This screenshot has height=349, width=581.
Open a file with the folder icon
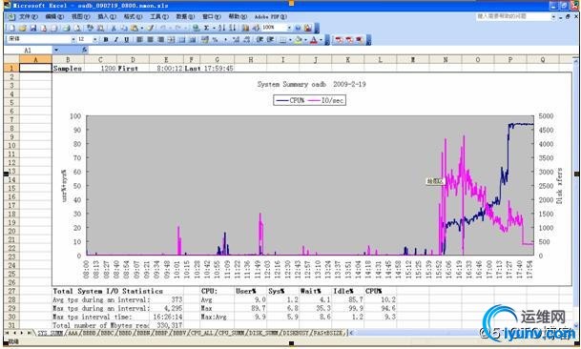point(23,28)
